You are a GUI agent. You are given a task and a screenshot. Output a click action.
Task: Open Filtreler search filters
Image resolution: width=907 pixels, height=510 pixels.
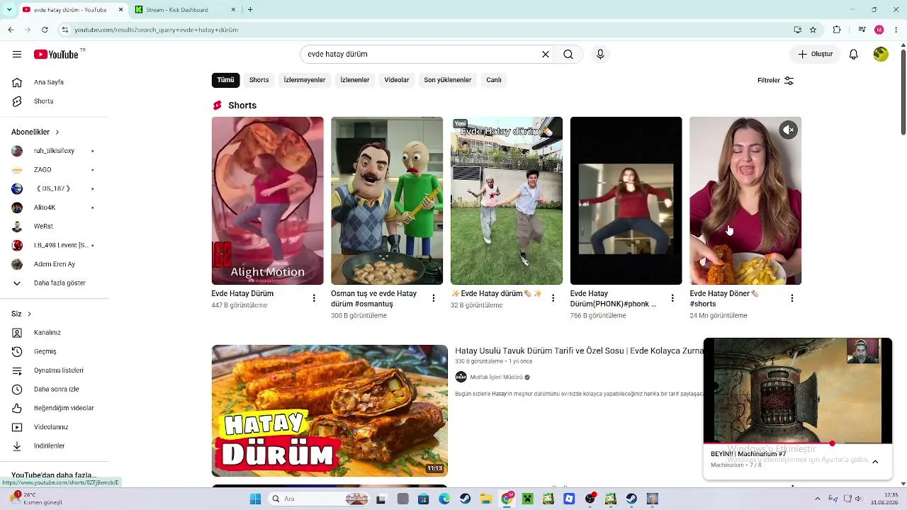(776, 81)
